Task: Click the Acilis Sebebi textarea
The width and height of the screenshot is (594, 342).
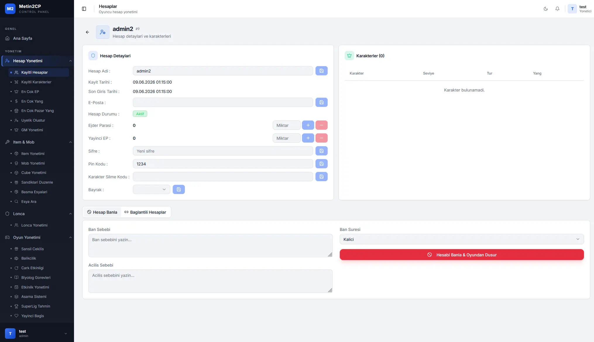Action: (x=210, y=281)
